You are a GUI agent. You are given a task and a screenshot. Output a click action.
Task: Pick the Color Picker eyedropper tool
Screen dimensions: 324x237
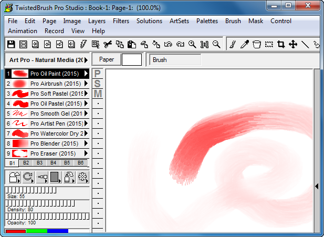(x=244, y=45)
